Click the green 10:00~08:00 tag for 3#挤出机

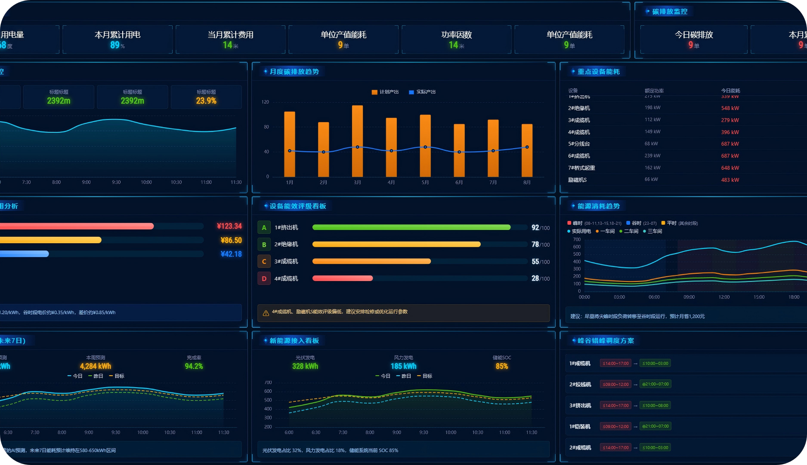(655, 405)
